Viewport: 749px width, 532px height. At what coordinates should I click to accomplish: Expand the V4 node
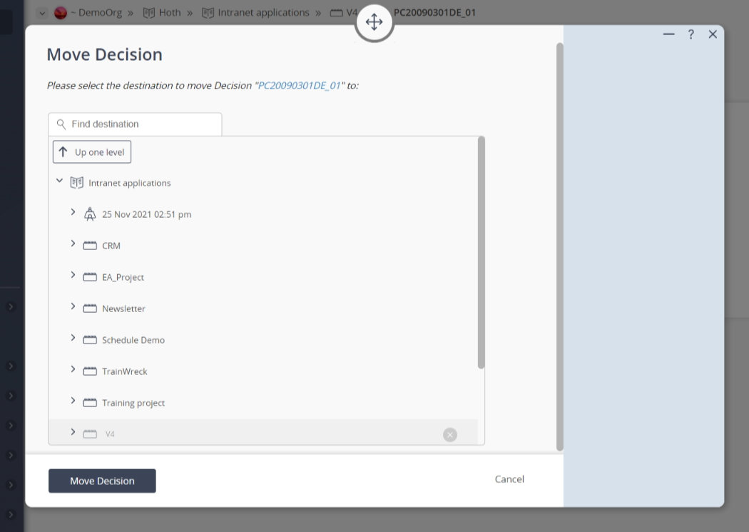pyautogui.click(x=73, y=432)
